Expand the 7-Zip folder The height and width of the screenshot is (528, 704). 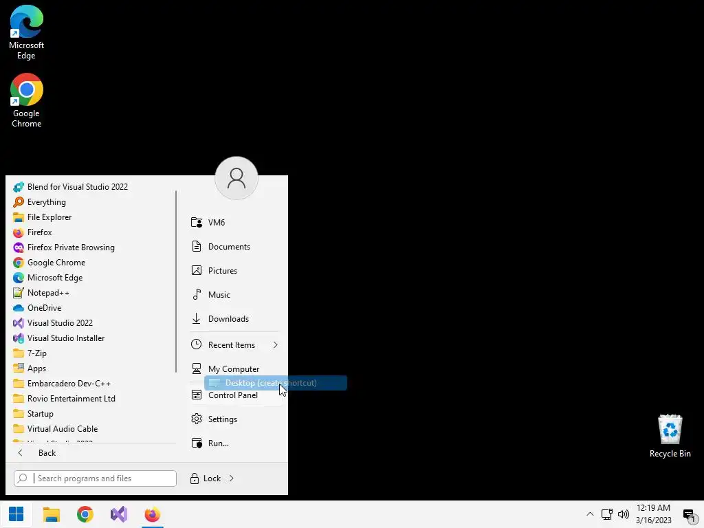click(x=30, y=353)
